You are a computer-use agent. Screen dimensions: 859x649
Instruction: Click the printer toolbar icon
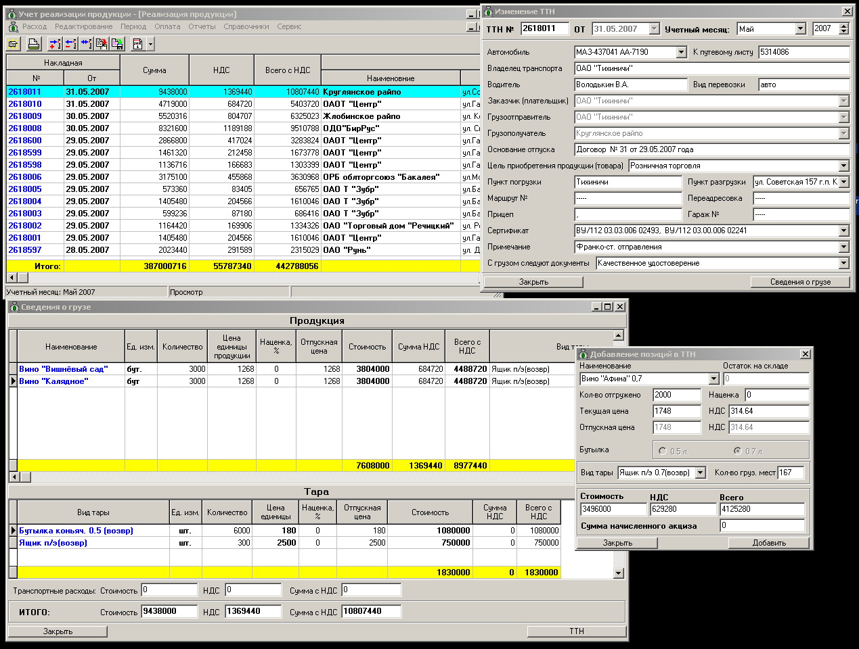point(33,45)
